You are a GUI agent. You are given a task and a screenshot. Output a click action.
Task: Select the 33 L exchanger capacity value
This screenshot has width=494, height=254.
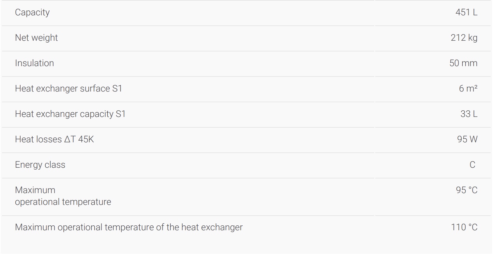tap(469, 114)
